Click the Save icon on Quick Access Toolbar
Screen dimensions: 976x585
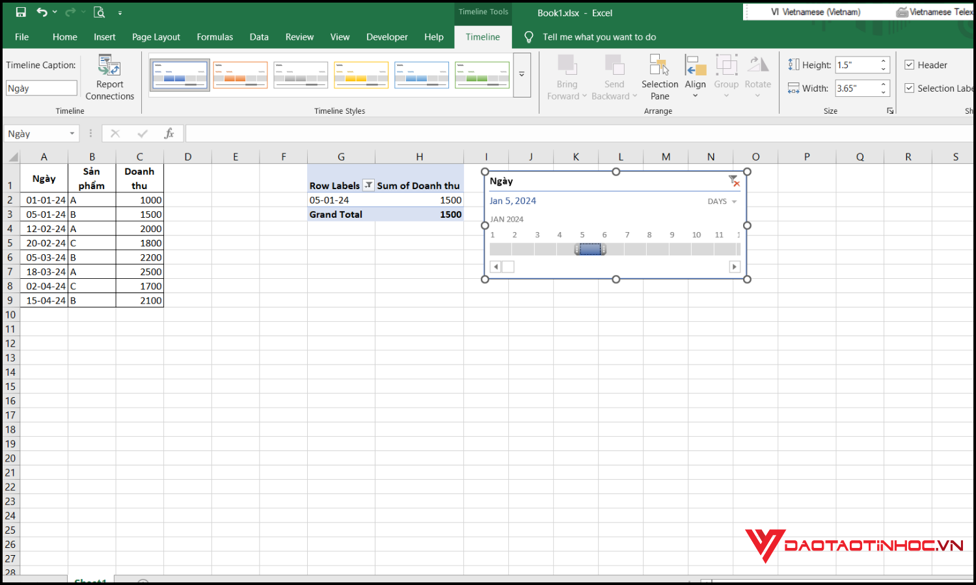pyautogui.click(x=20, y=12)
